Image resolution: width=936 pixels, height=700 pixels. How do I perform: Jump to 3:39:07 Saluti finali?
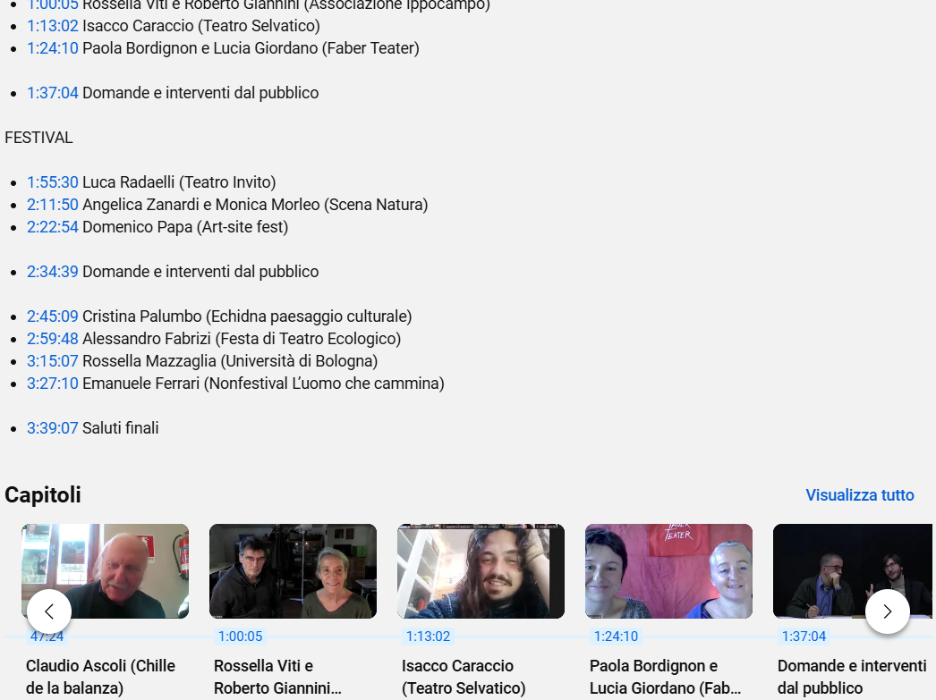[53, 428]
